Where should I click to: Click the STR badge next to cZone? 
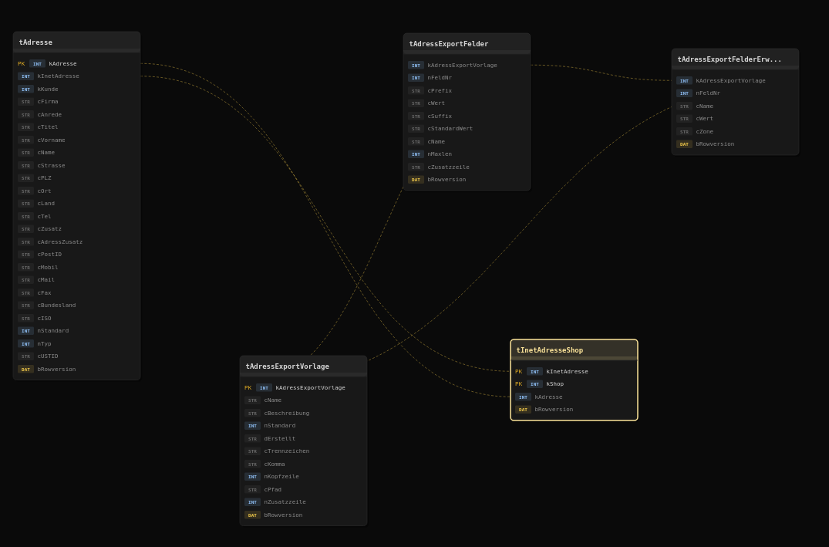(684, 132)
